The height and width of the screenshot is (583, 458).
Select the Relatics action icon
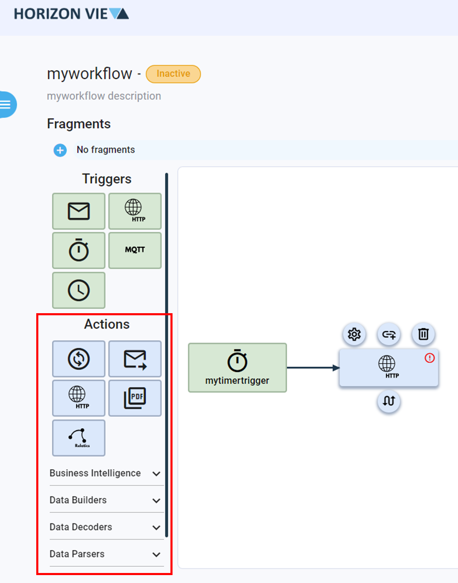pyautogui.click(x=78, y=437)
